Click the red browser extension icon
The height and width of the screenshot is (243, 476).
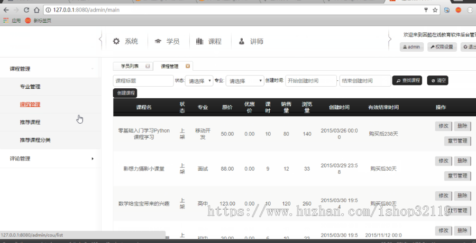[459, 10]
